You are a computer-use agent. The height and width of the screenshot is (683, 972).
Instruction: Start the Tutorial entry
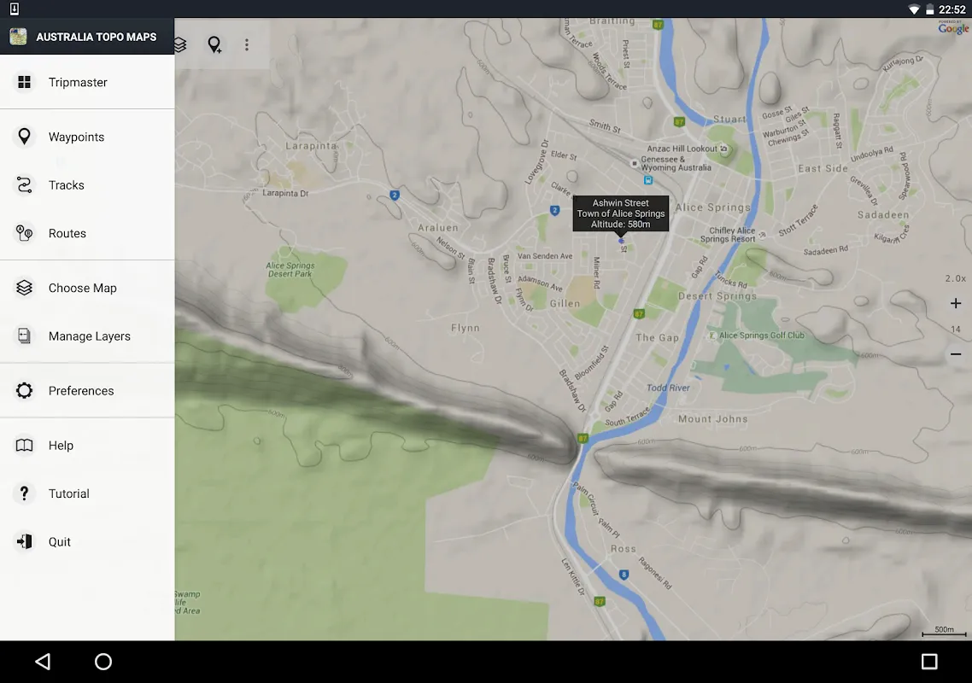tap(87, 493)
